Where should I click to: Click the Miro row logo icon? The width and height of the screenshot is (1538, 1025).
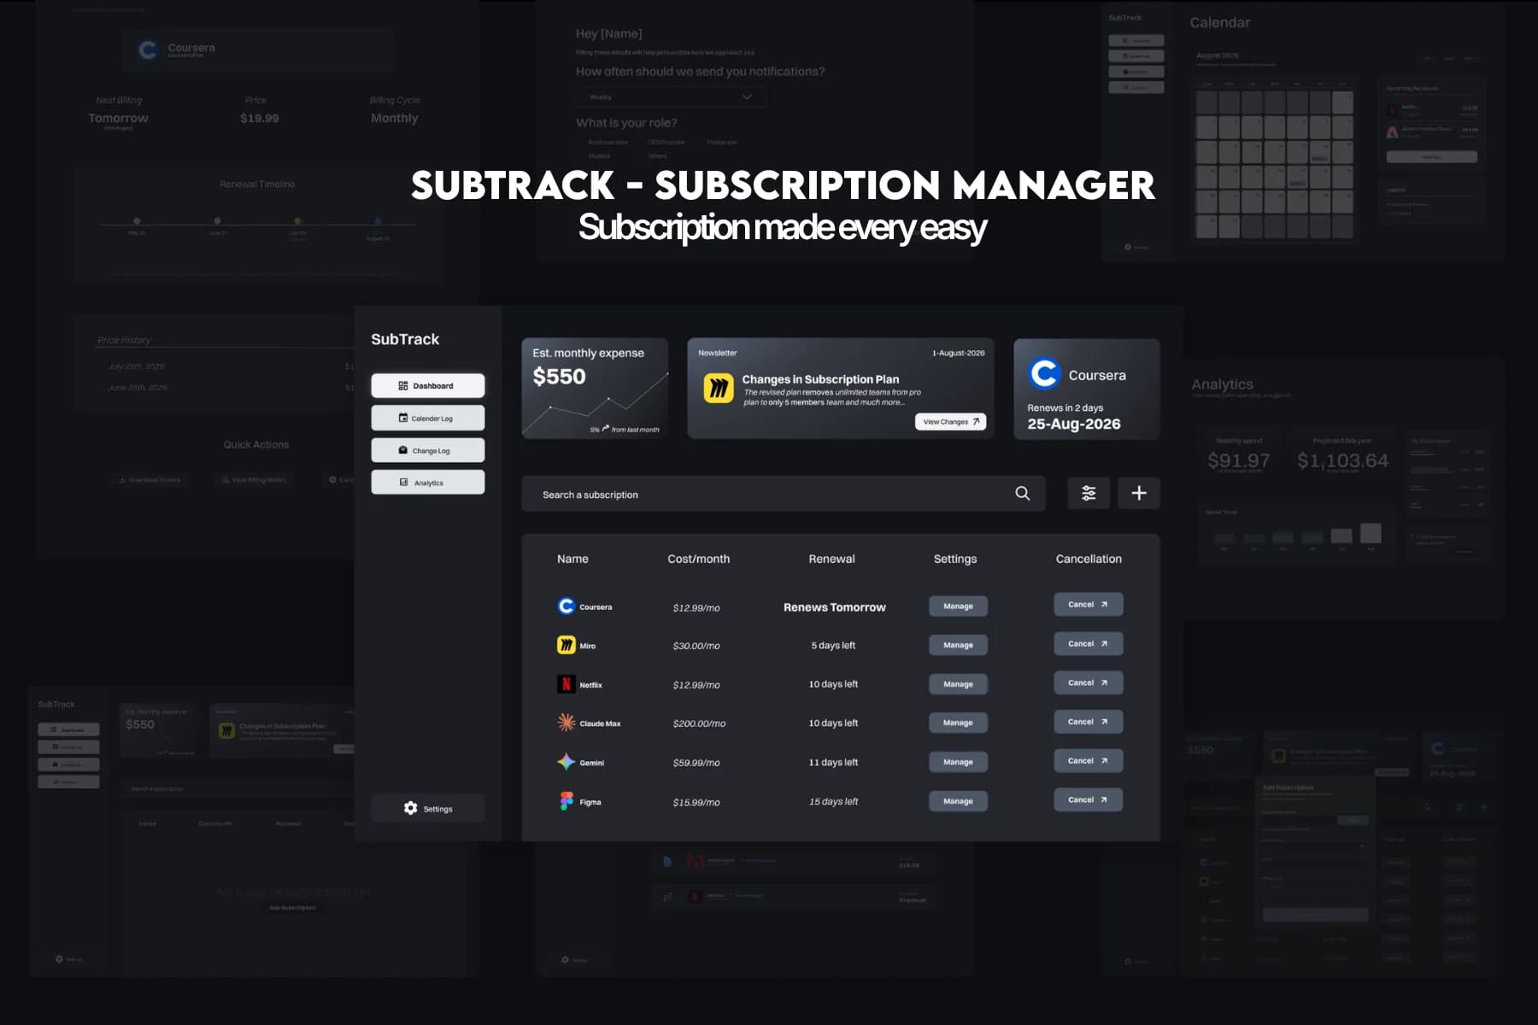coord(566,645)
